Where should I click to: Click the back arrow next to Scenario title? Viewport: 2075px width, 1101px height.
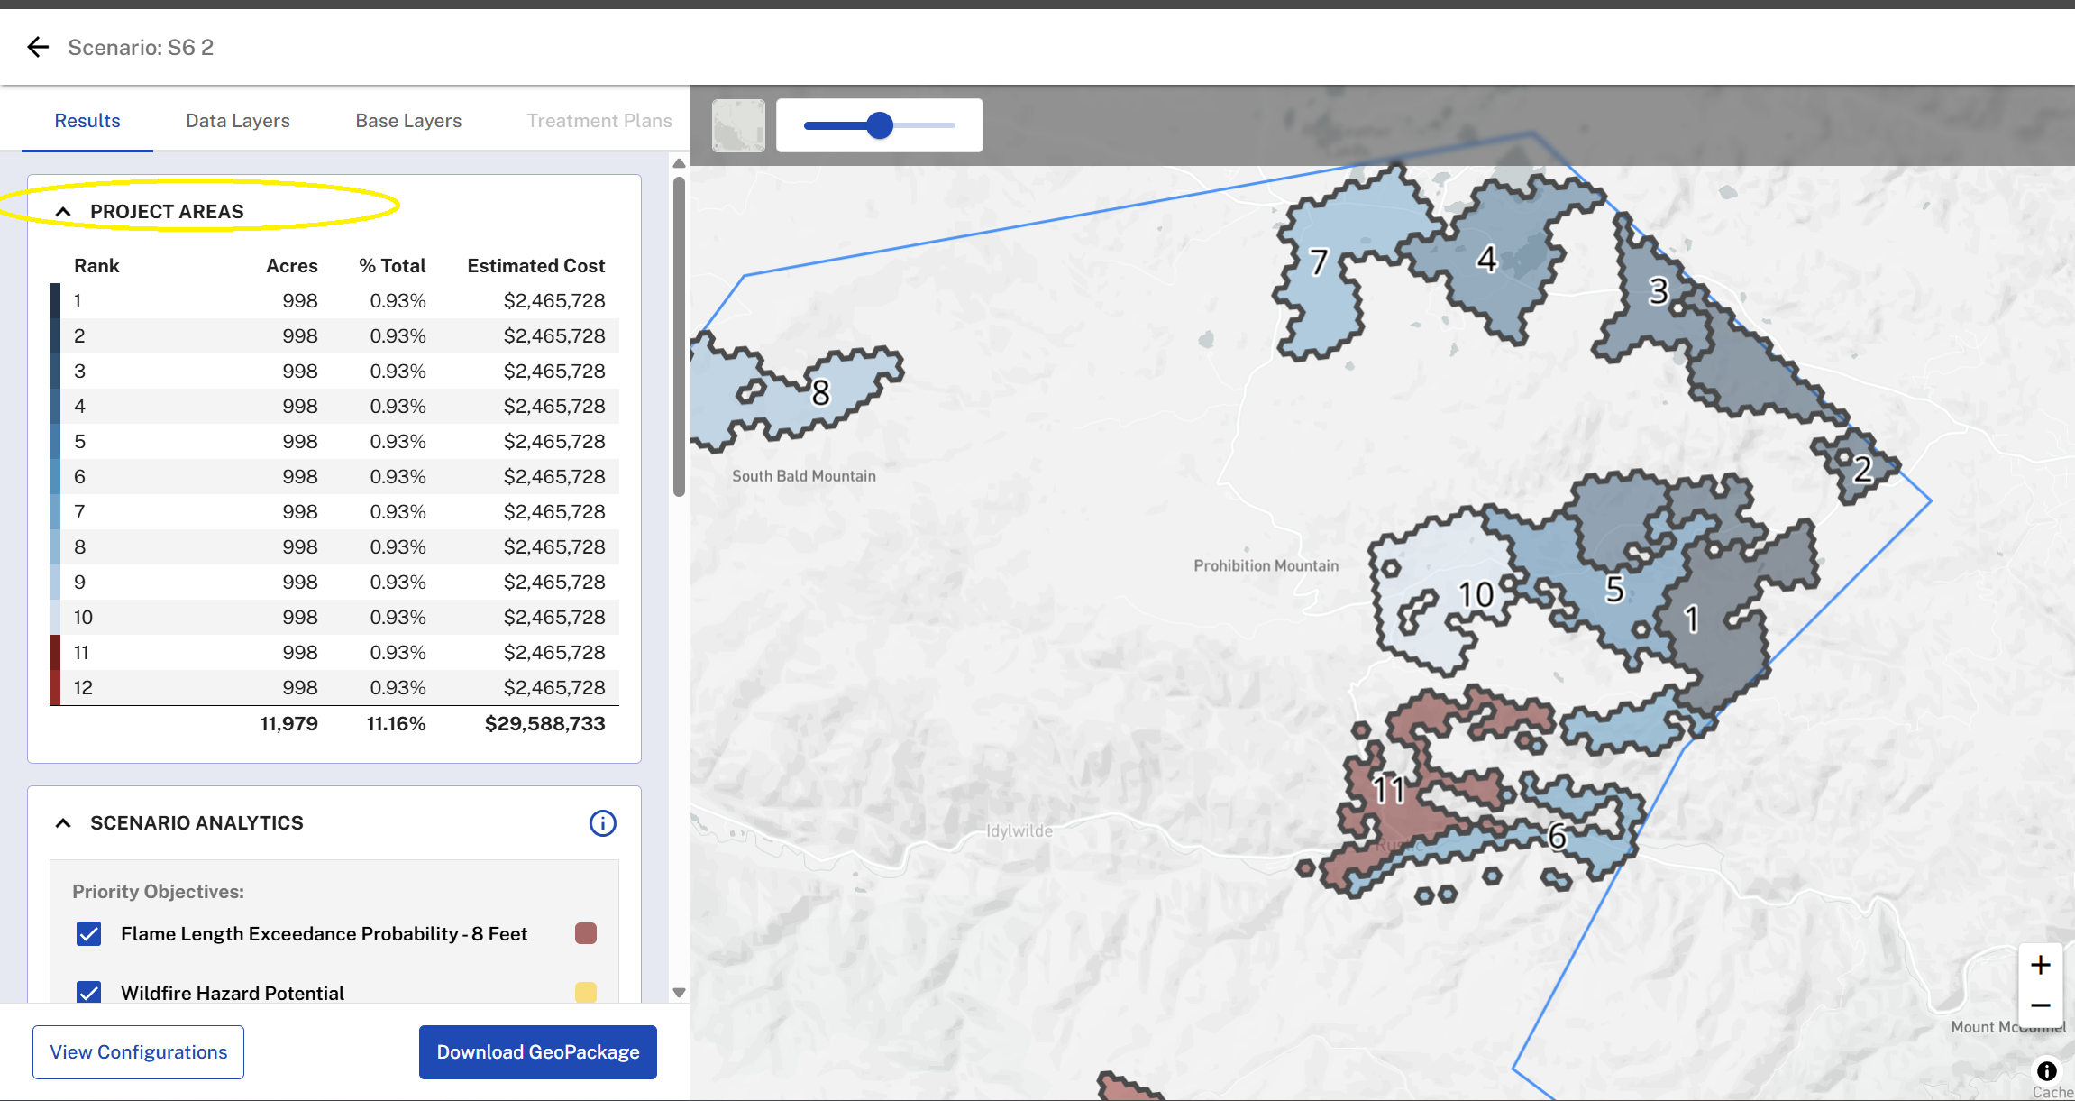click(x=38, y=47)
